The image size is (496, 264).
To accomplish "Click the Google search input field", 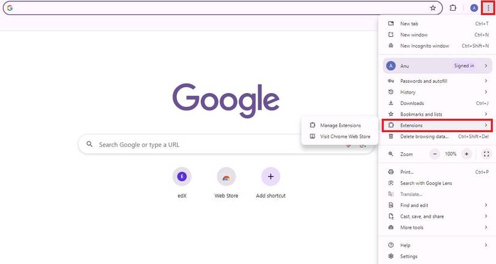I will click(210, 145).
